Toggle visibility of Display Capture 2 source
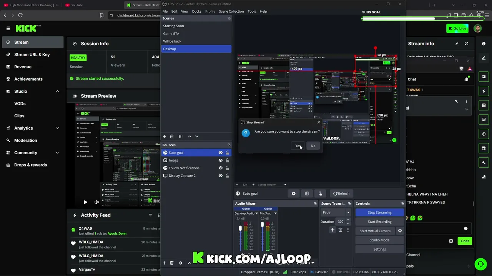This screenshot has width=492, height=276. point(221,176)
